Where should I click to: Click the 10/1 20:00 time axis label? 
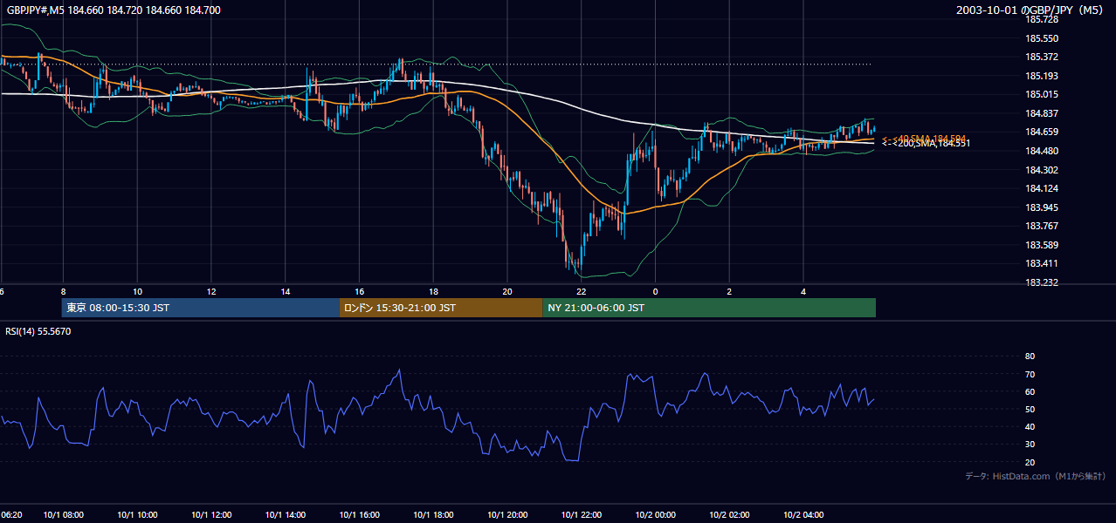(x=507, y=515)
